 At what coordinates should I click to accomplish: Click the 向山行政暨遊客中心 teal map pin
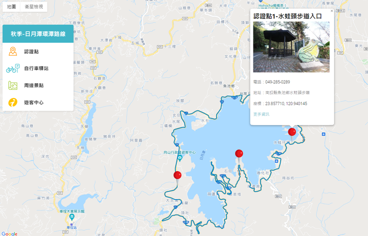click(180, 158)
